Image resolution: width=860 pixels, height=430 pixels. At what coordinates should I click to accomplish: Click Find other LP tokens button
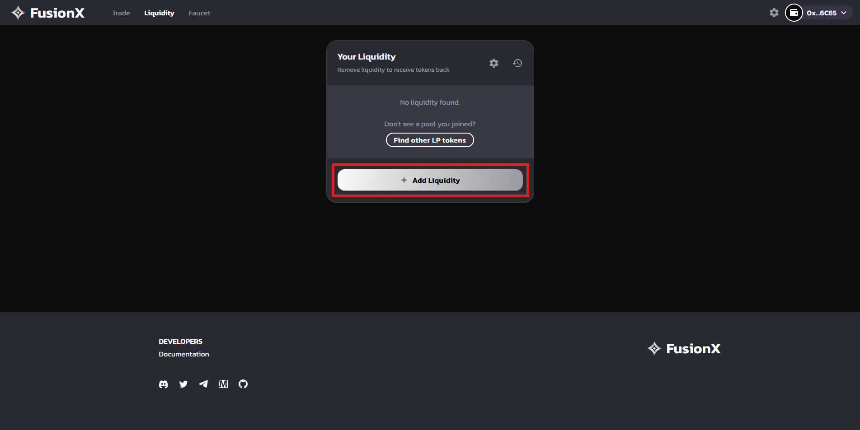pos(429,140)
